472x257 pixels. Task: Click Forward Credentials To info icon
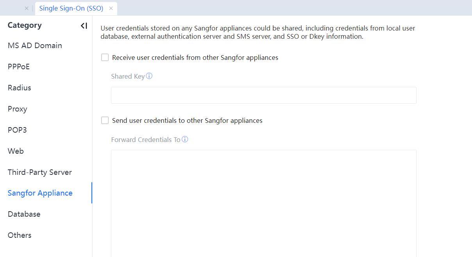(185, 139)
